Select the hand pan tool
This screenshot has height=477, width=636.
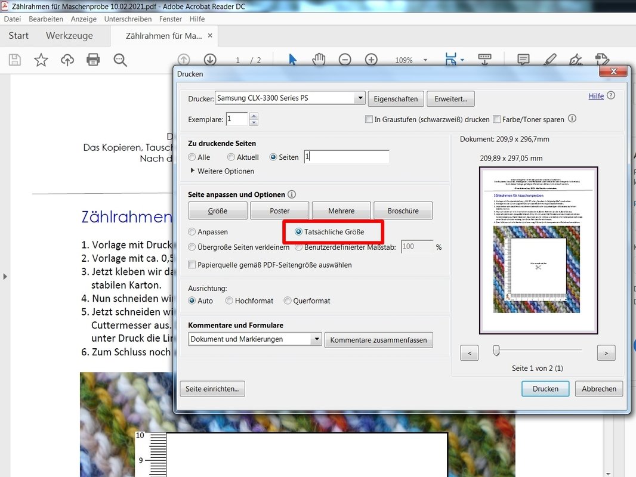tap(319, 60)
